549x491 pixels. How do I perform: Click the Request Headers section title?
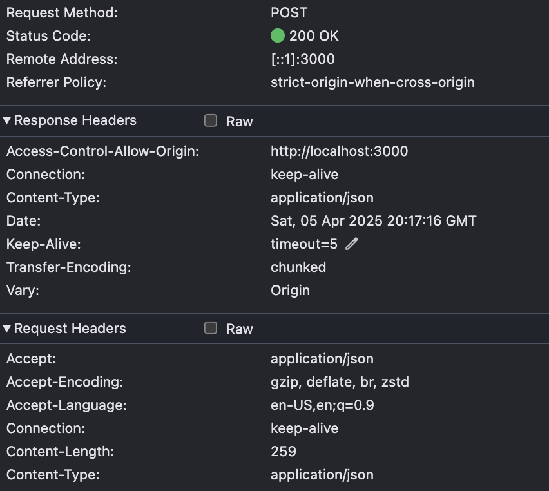pyautogui.click(x=70, y=329)
